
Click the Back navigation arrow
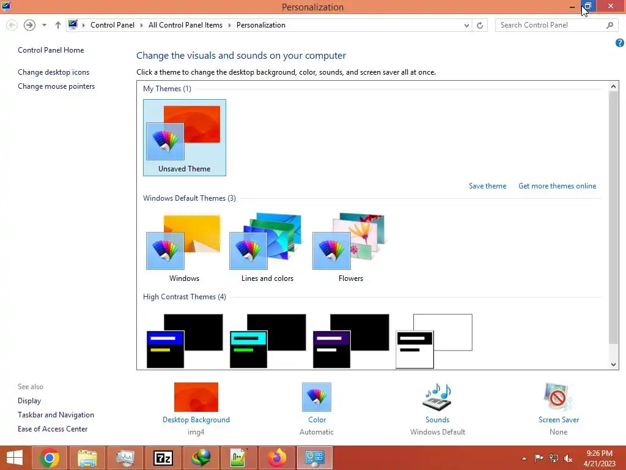coord(12,25)
